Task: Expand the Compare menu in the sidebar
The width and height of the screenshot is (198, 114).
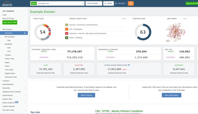Action: tap(25, 81)
